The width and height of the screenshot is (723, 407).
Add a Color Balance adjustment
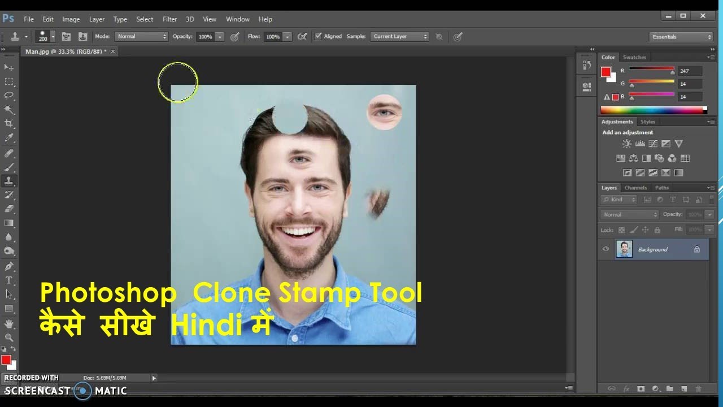[x=633, y=158]
